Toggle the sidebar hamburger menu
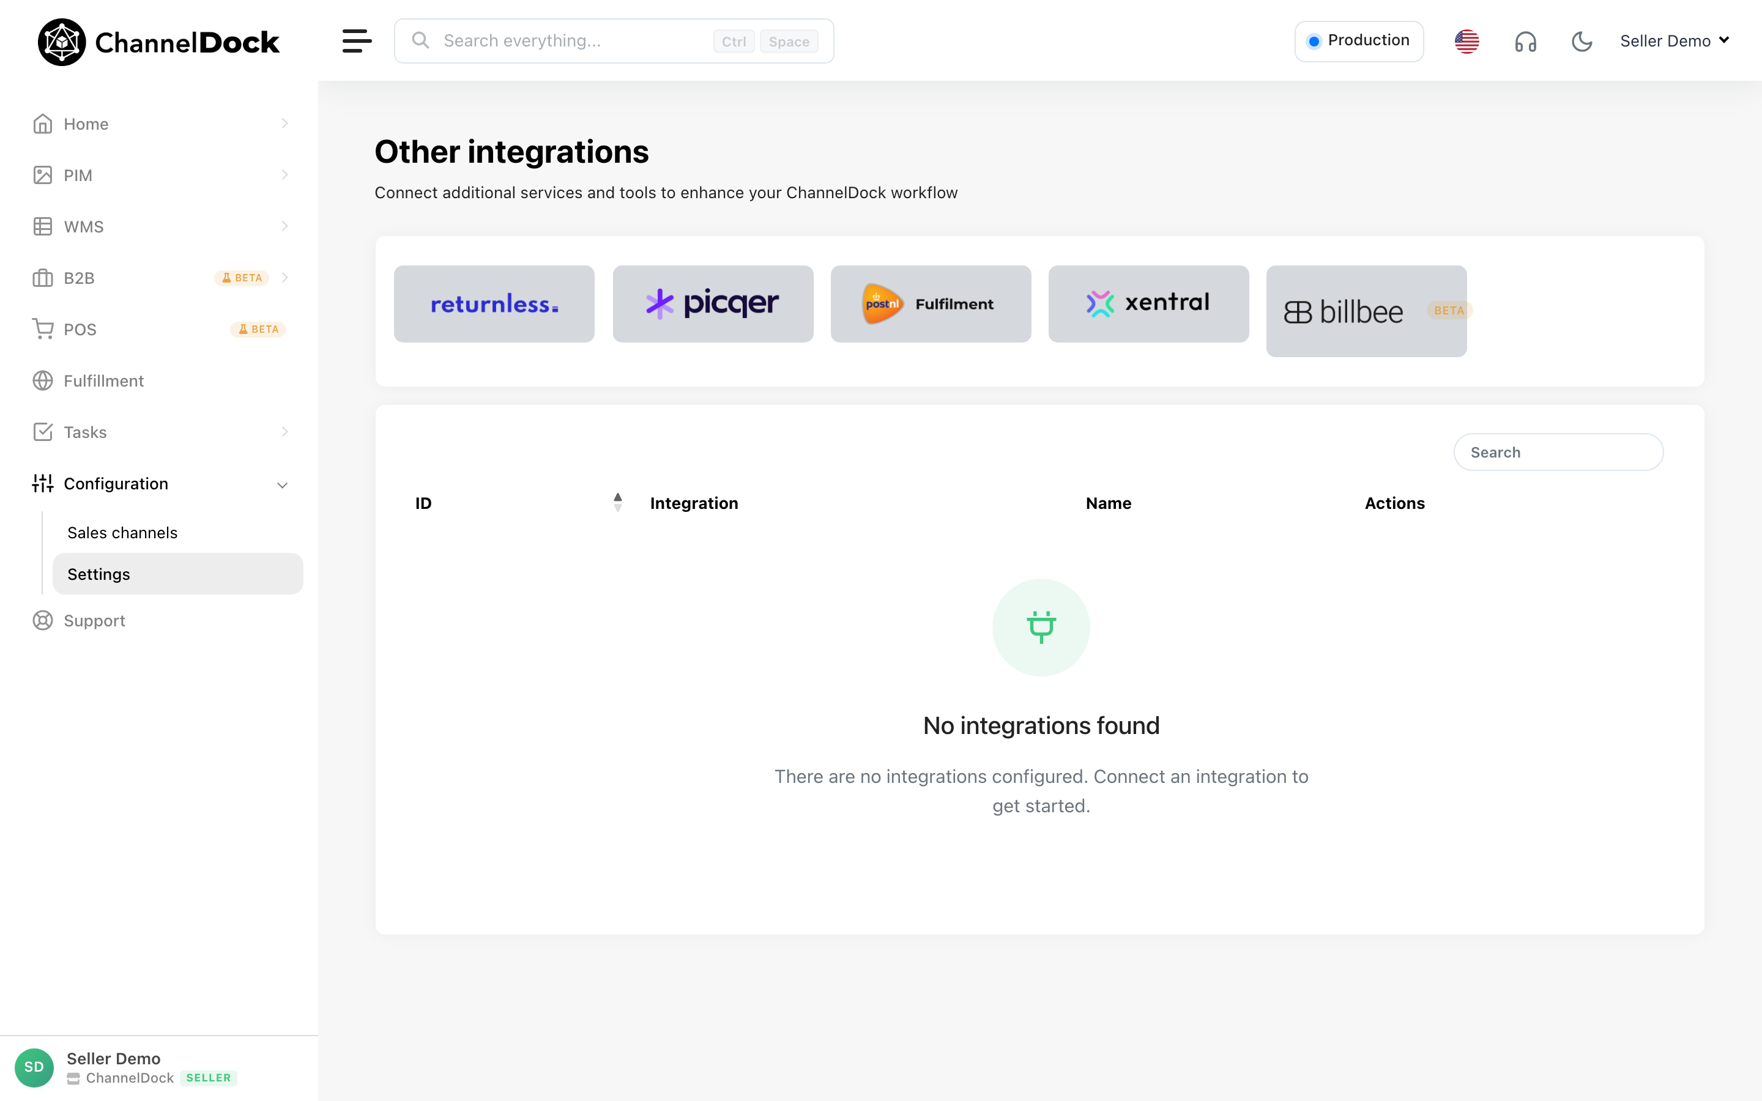Viewport: 1762px width, 1101px height. tap(357, 41)
